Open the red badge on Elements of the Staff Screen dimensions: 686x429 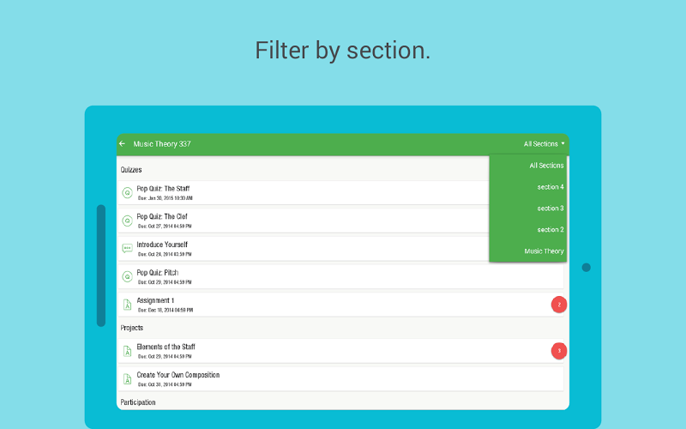559,350
